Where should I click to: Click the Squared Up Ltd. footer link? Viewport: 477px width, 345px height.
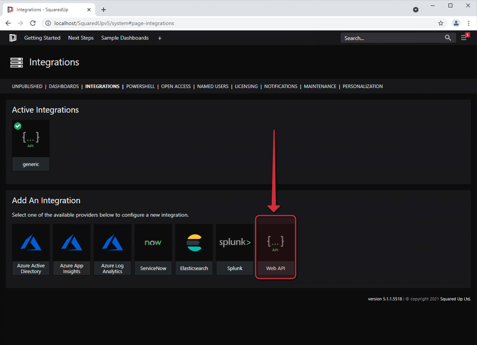(455, 299)
